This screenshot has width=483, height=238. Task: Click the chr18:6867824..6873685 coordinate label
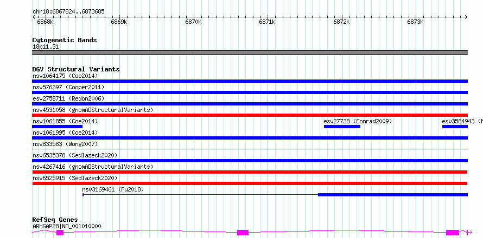pos(68,12)
